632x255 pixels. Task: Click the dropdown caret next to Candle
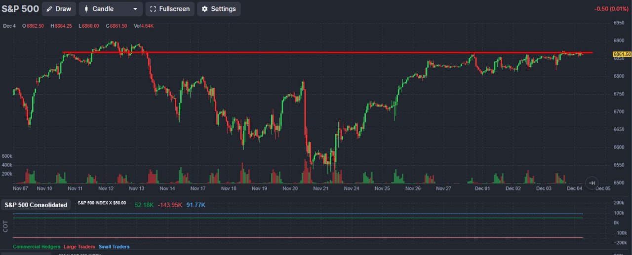(x=135, y=9)
